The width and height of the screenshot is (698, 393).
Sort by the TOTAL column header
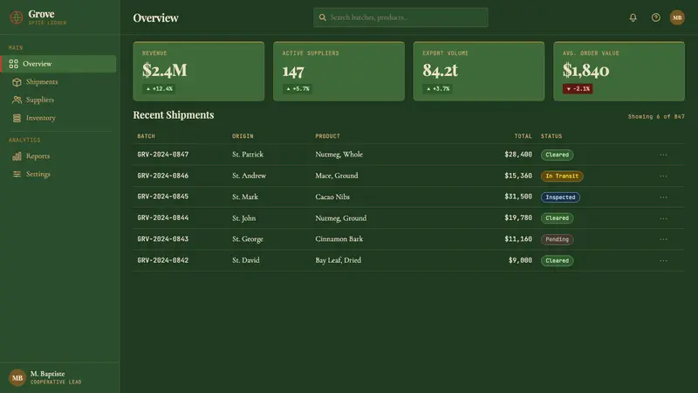coord(523,136)
